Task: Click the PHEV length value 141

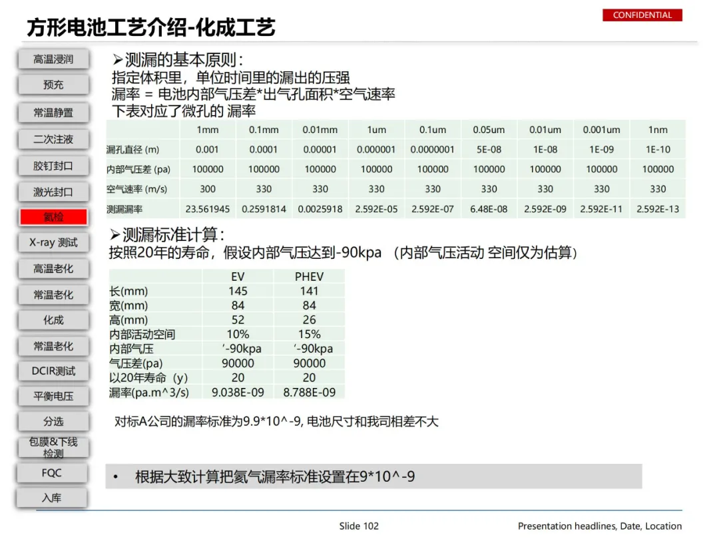Action: tap(309, 291)
